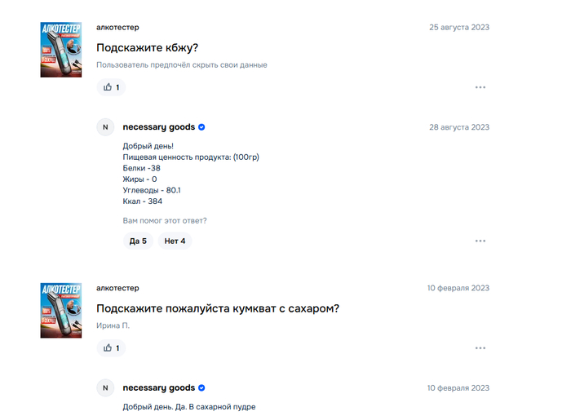Open options for the nutrition answer
This screenshot has width=571, height=416.
480,241
